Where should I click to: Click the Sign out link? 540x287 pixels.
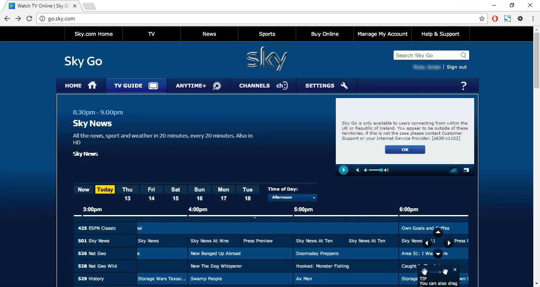point(456,67)
